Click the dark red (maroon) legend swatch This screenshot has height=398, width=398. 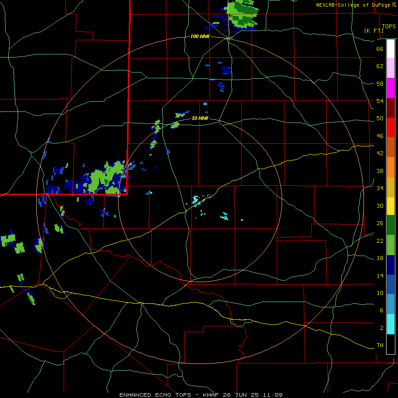pos(390,108)
